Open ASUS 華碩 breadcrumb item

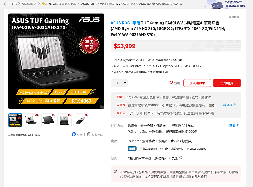click(29, 4)
